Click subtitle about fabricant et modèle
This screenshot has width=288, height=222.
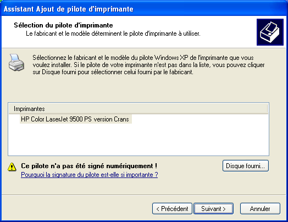click(x=113, y=34)
